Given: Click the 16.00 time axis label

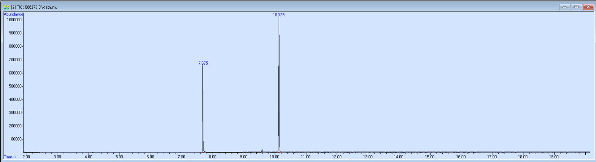Looking at the screenshot, I should coord(461,156).
